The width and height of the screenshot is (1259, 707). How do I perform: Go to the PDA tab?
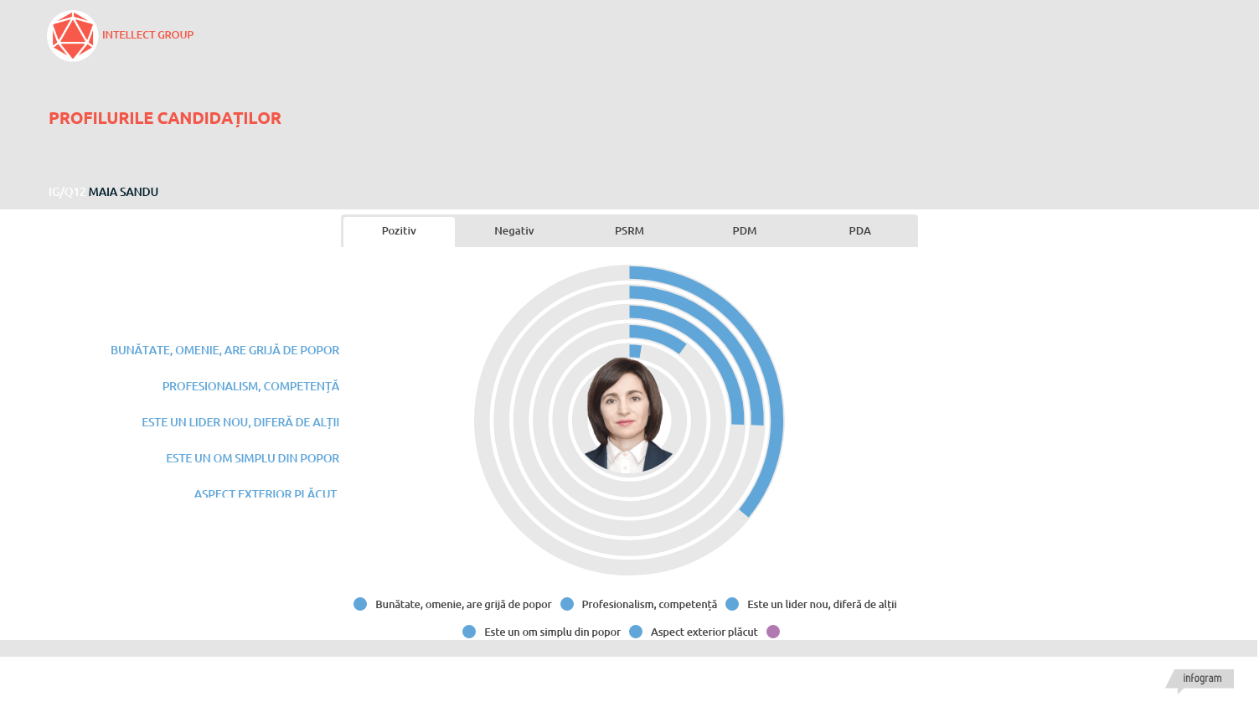tap(859, 231)
